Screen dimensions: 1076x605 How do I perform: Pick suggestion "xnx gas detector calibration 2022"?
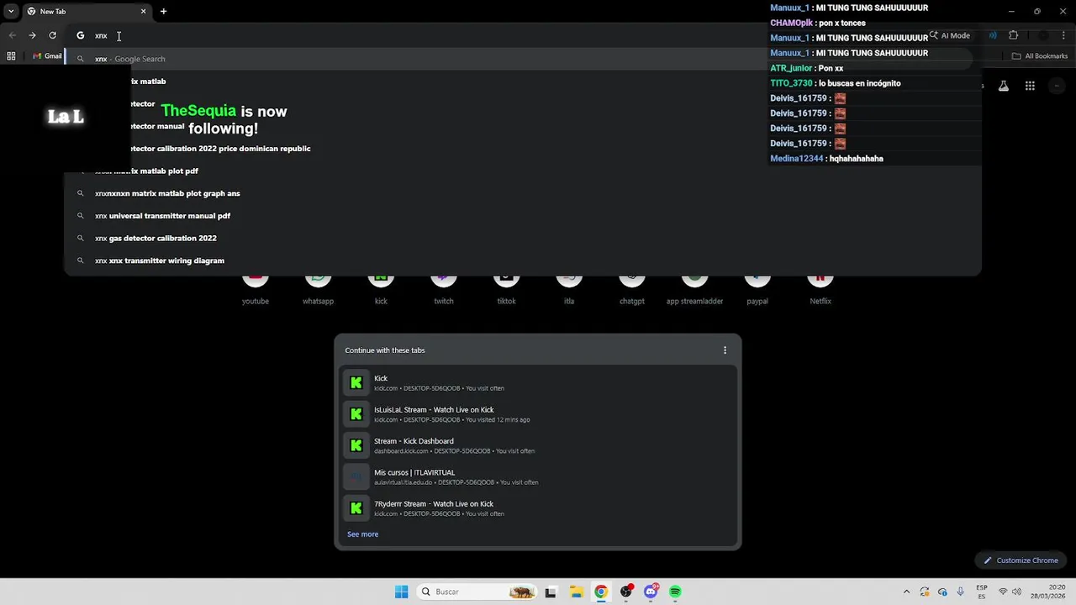[521, 238]
